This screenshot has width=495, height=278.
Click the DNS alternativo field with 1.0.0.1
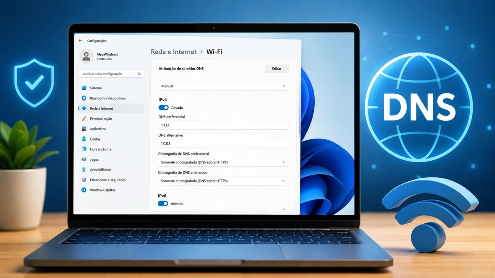tap(223, 144)
